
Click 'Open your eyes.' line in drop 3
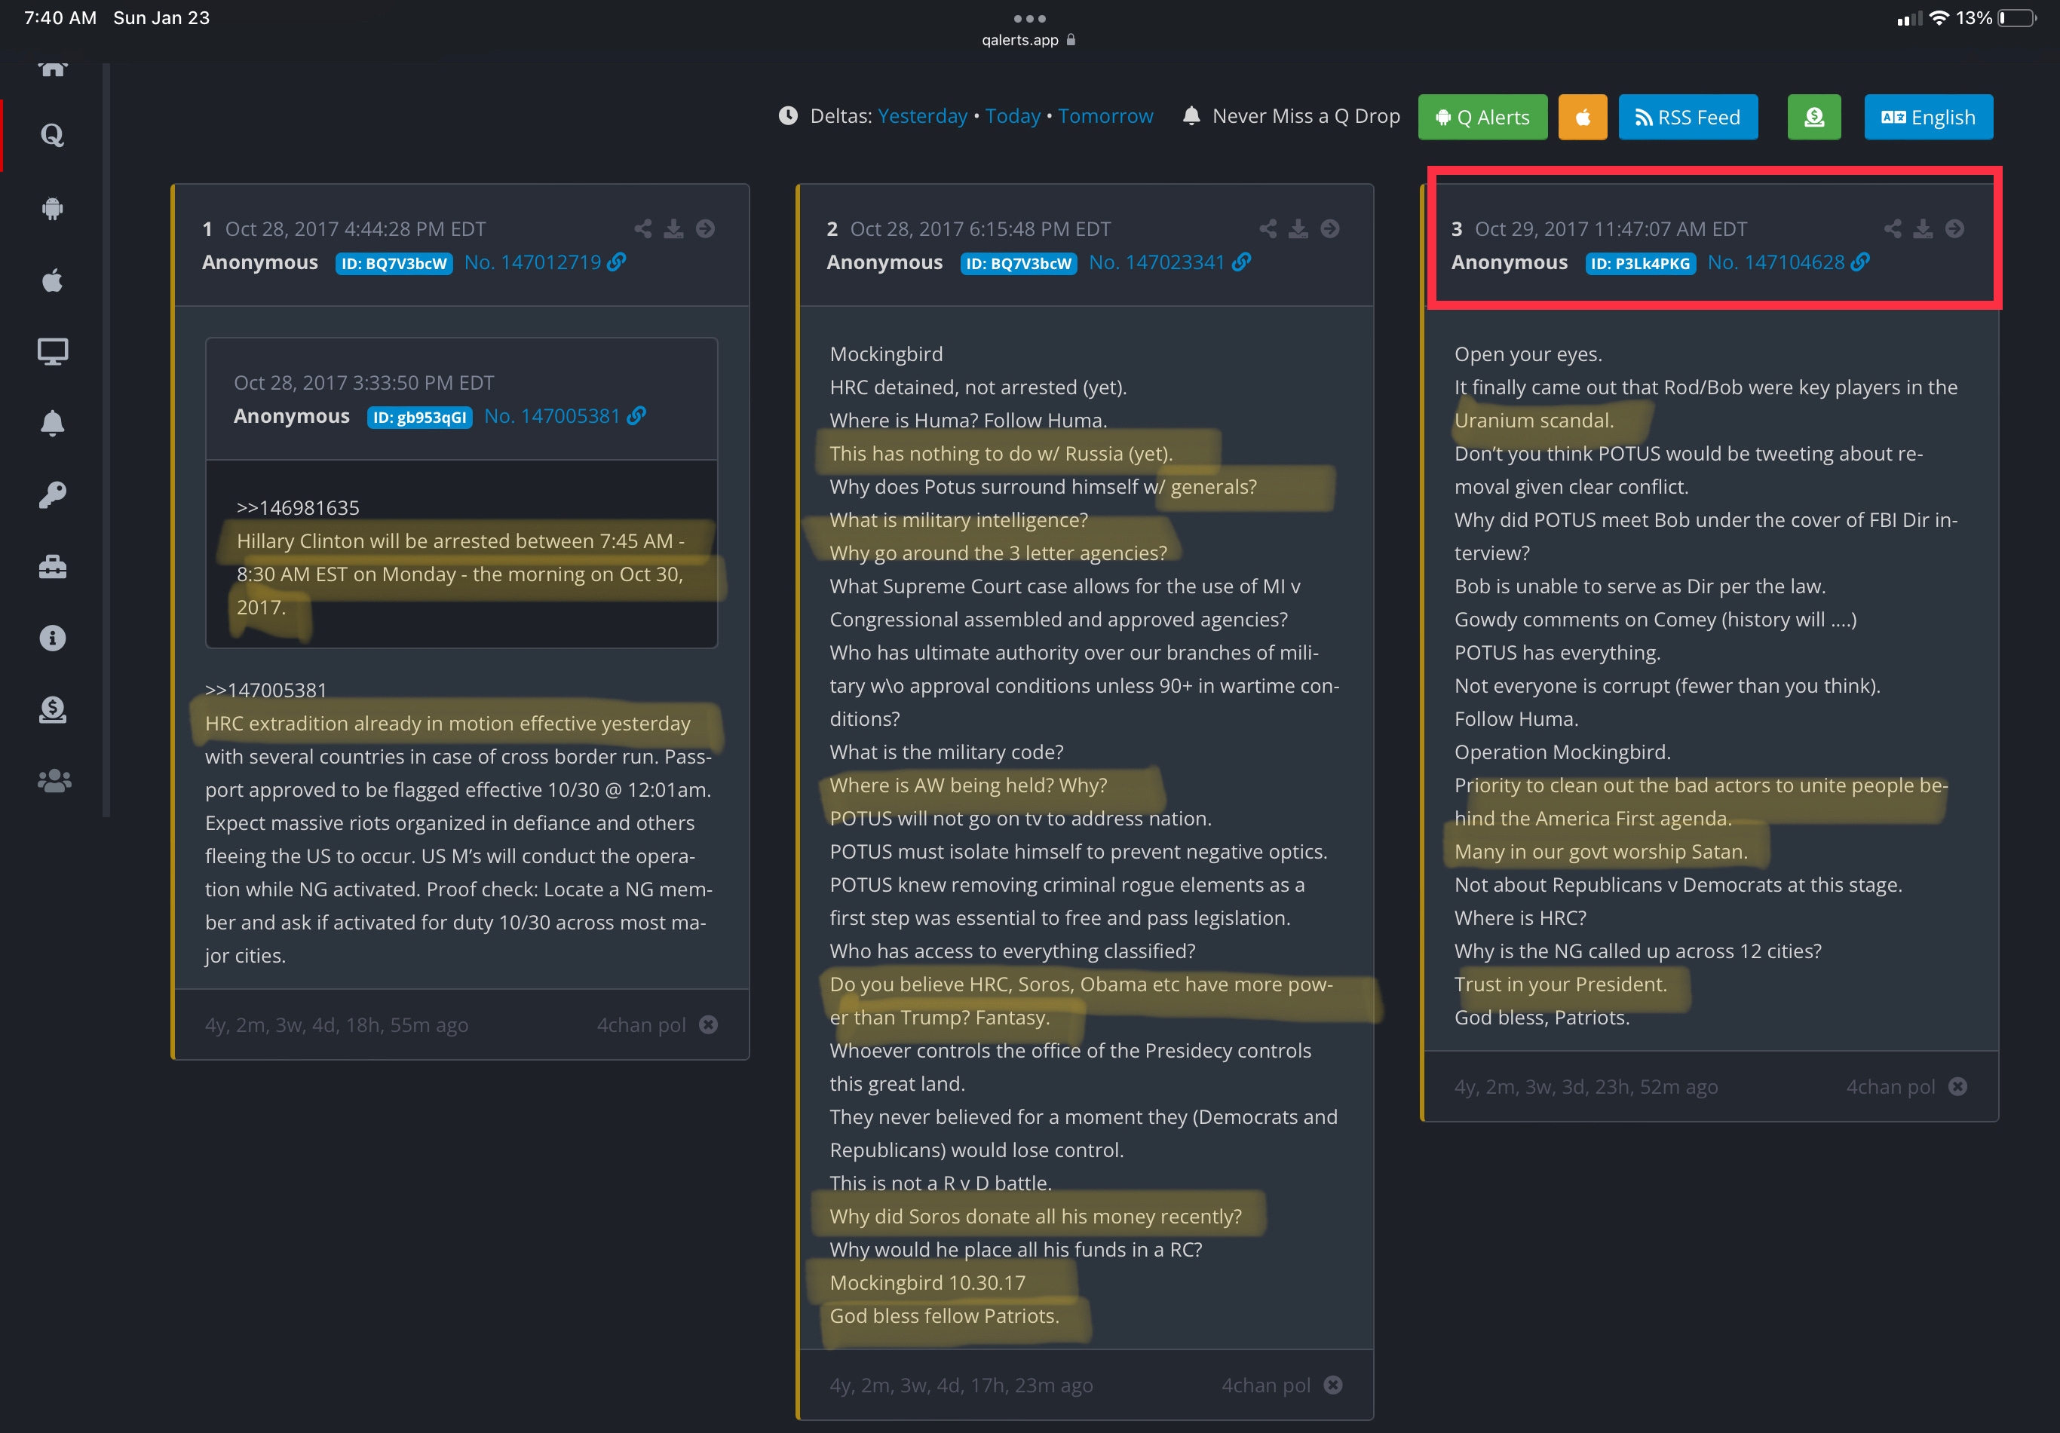pyautogui.click(x=1528, y=354)
